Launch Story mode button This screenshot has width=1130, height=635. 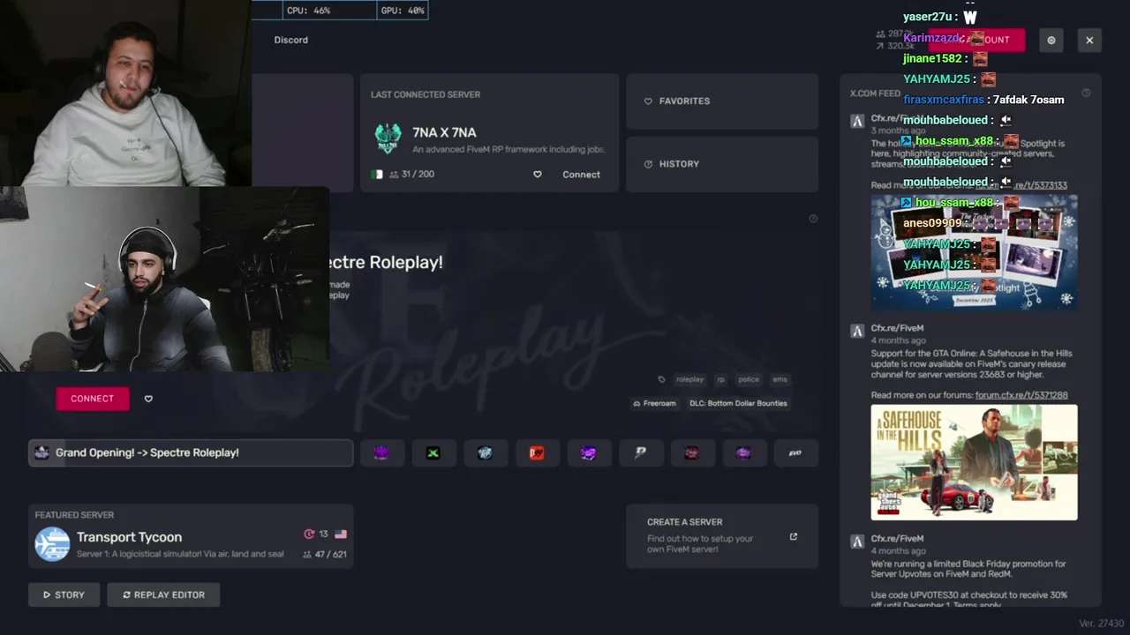64,594
